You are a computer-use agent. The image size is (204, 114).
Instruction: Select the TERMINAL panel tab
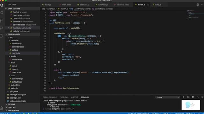pos(85,97)
